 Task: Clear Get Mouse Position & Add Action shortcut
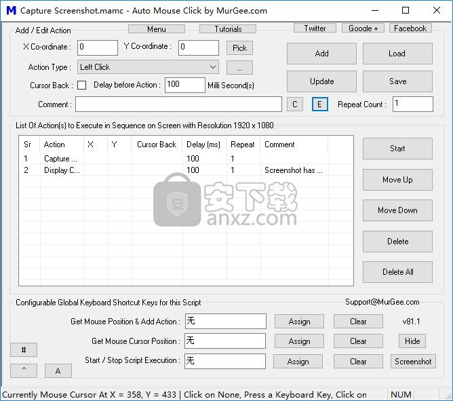(358, 322)
